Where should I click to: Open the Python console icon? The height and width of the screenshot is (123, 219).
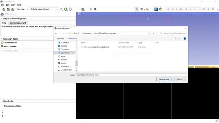160,9
